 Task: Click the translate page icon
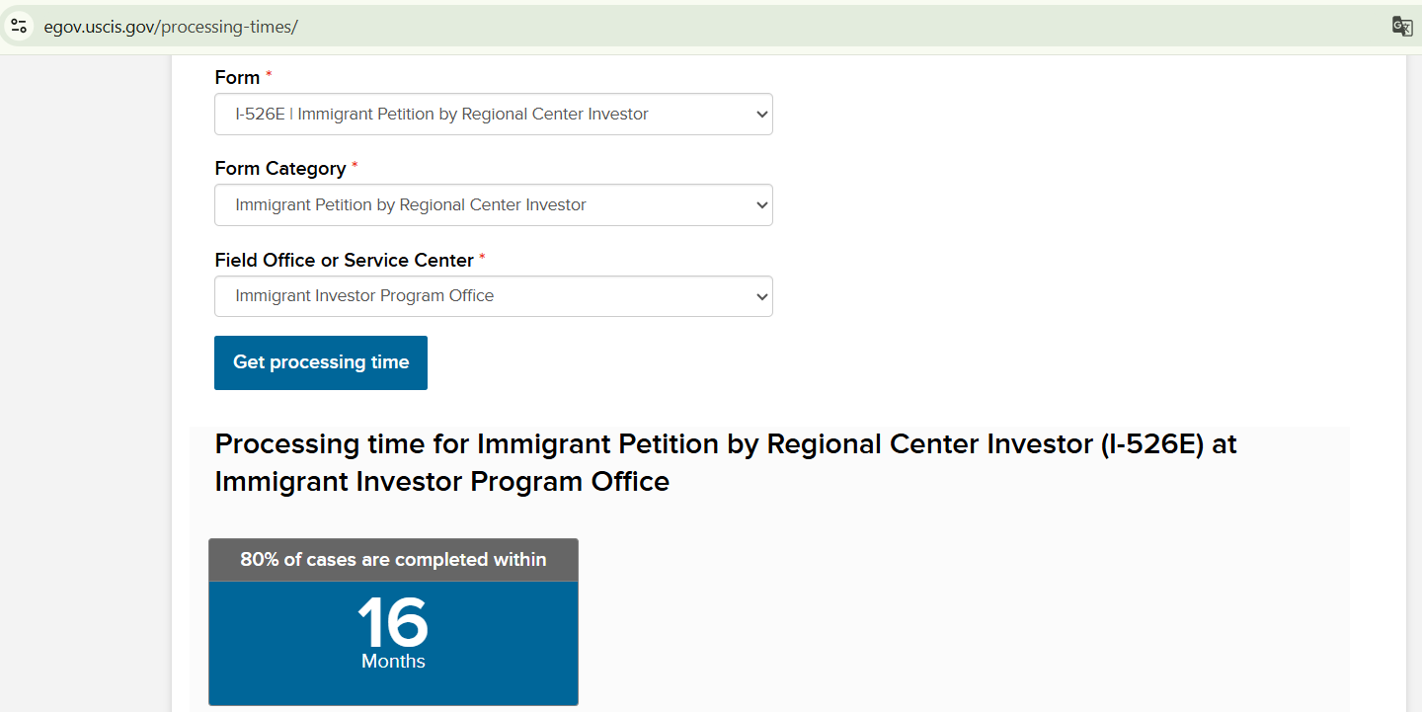coord(1401,27)
